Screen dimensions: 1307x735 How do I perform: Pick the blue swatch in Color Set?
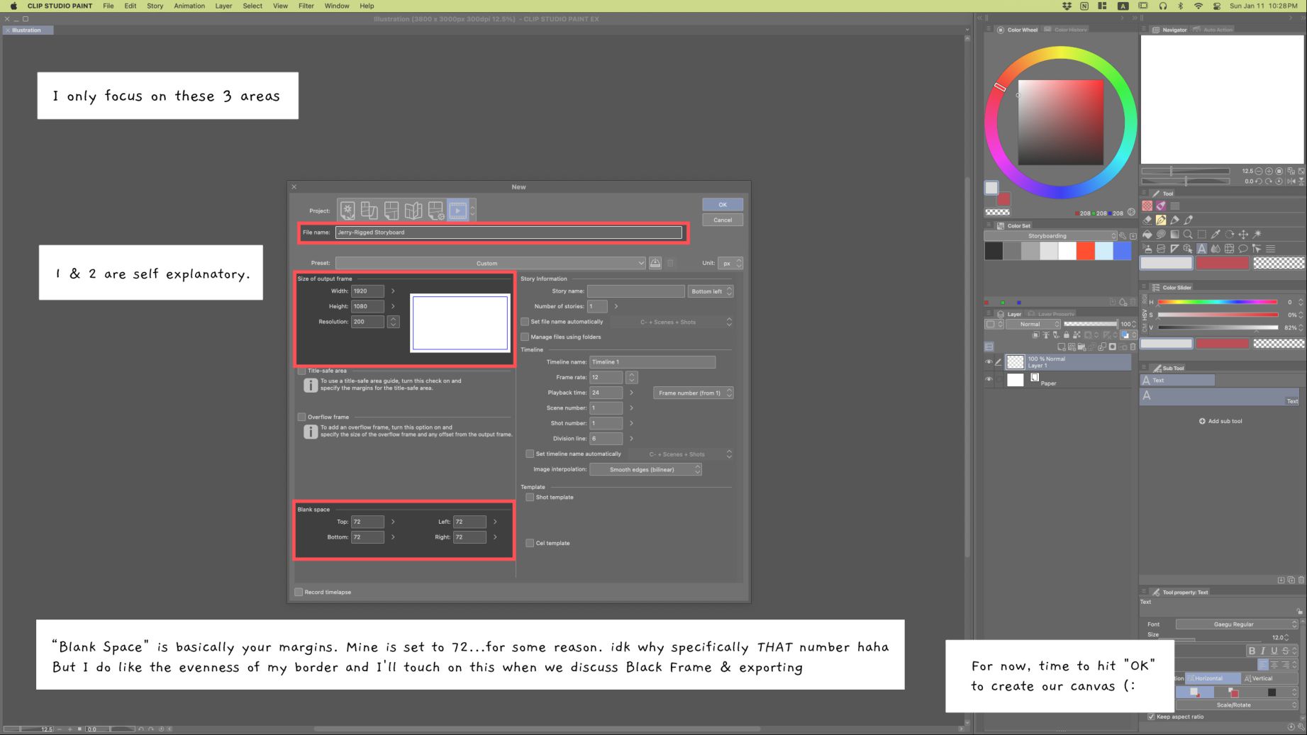click(x=1123, y=251)
